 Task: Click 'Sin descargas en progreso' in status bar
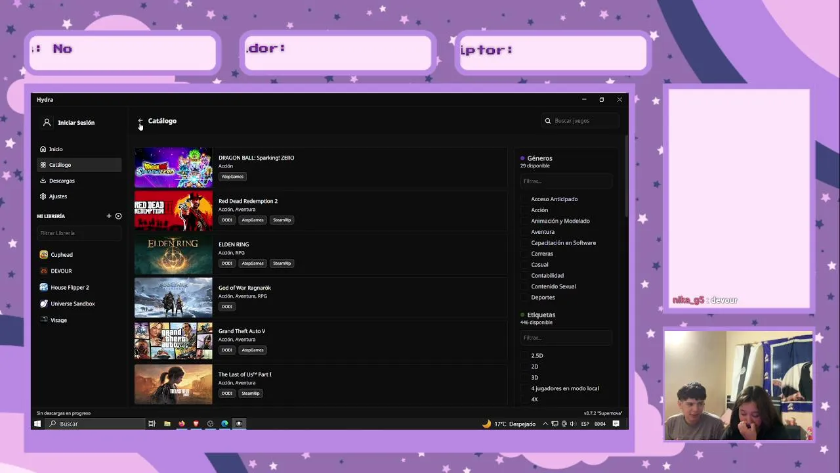64,413
